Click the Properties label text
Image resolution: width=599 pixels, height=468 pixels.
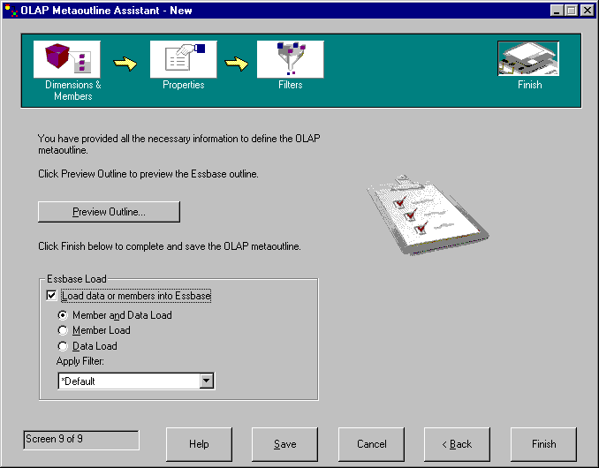[x=184, y=85]
